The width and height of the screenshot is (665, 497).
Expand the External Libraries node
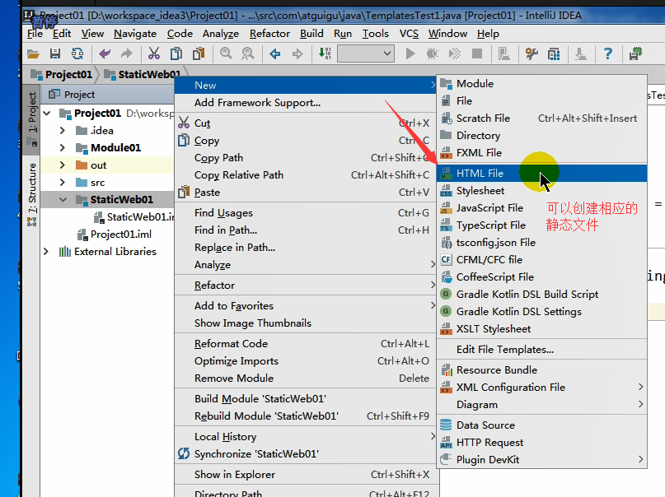[46, 252]
